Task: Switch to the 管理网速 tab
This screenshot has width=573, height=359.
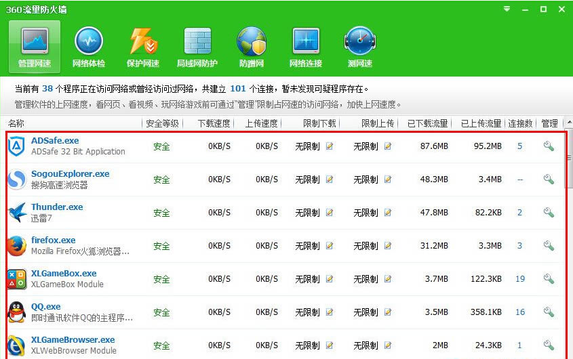Action: 35,47
